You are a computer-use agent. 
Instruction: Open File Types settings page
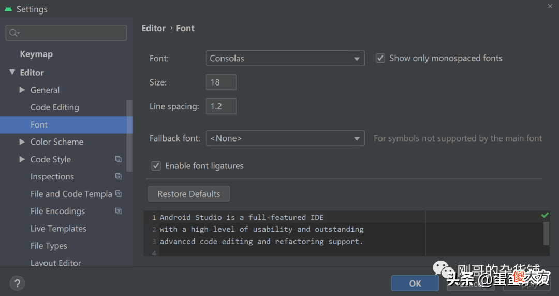49,246
